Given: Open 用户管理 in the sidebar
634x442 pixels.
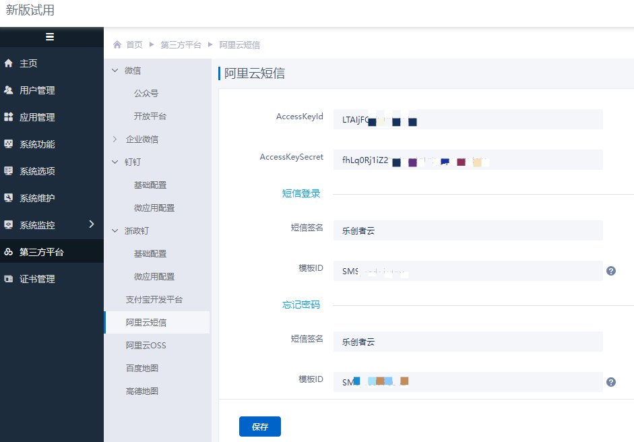Looking at the screenshot, I should [x=37, y=90].
